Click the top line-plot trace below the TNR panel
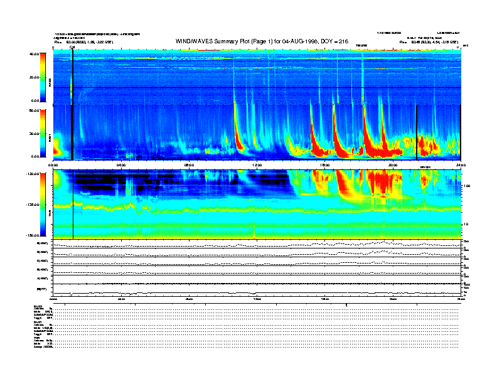 point(257,244)
